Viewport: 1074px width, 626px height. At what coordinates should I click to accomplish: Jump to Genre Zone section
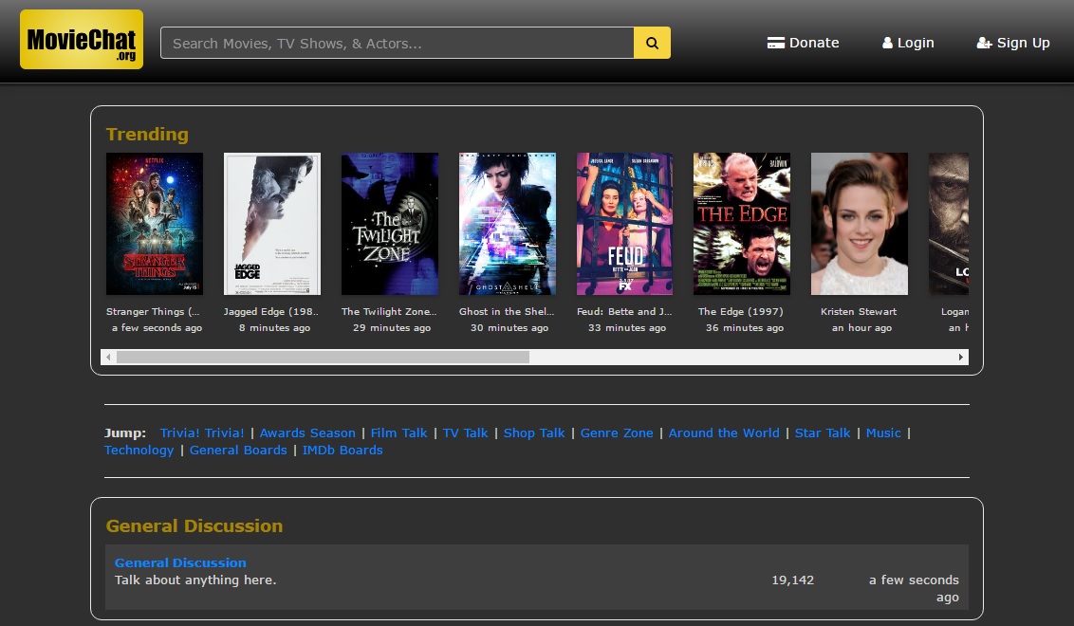tap(617, 433)
